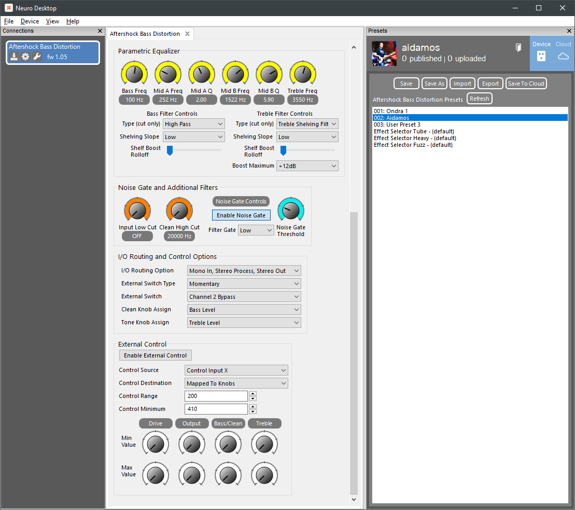Click the download icon on Aftershock connection
Screen dimensions: 575x510
click(14, 57)
